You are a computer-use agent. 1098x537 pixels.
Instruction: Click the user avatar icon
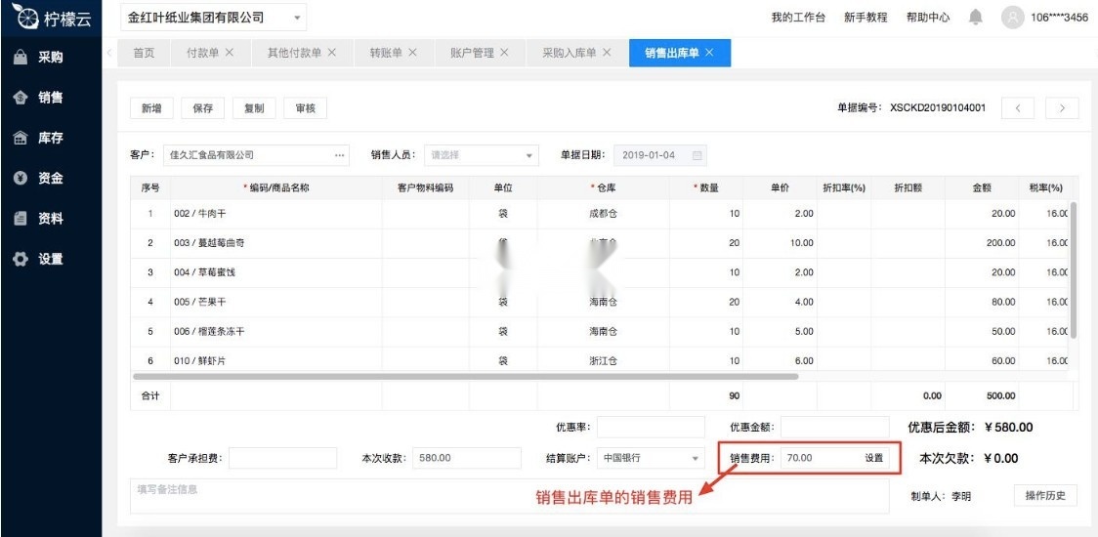pos(1013,18)
